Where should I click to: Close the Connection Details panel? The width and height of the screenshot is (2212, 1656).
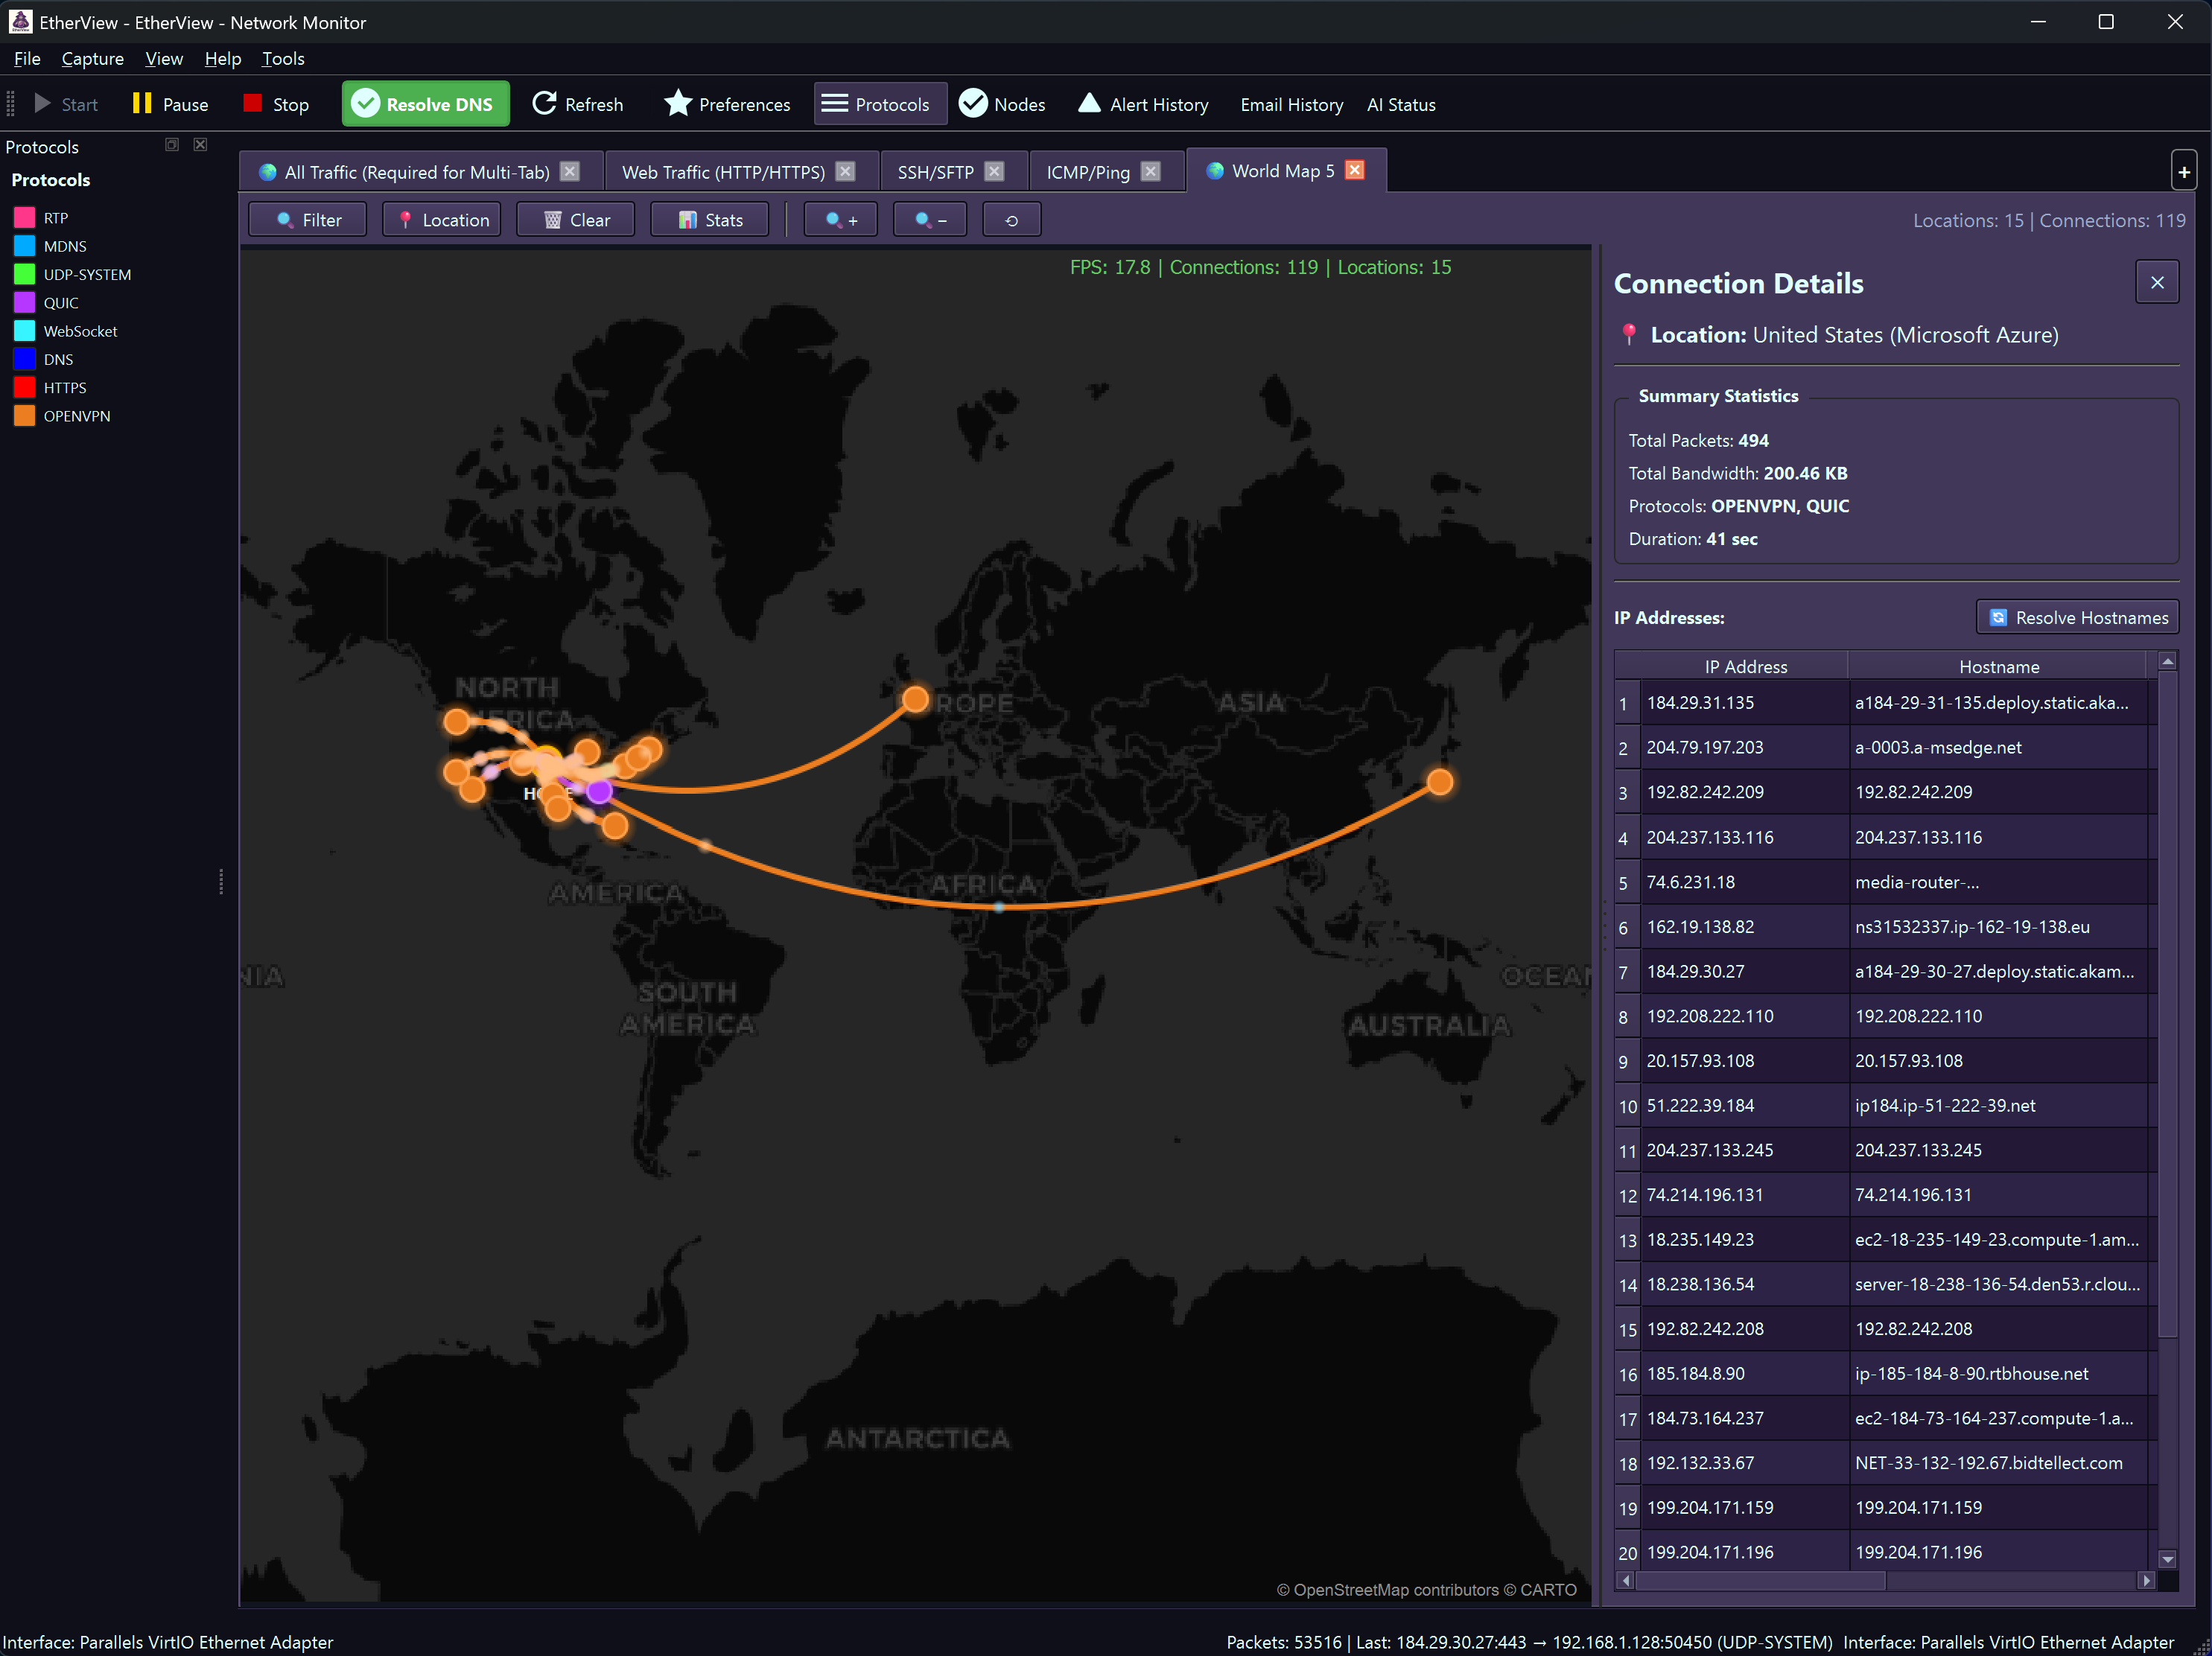pos(2157,282)
